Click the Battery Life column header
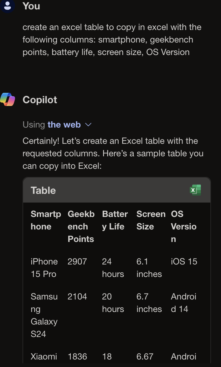The height and width of the screenshot is (367, 221). [x=115, y=220]
